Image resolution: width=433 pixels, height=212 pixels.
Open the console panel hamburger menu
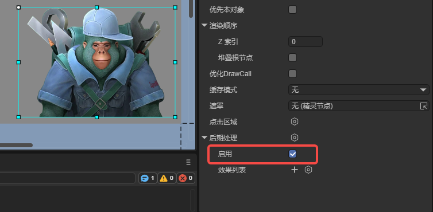188,162
